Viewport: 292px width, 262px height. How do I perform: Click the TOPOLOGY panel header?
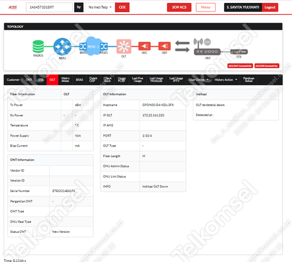point(143,27)
